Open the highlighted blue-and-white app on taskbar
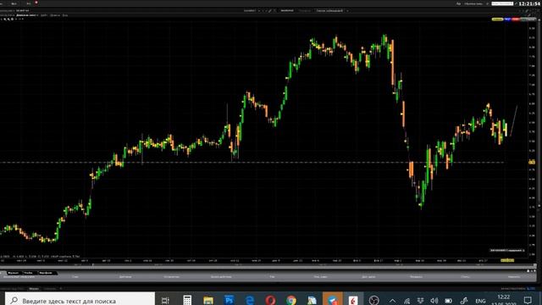542x305 pixels. point(333,299)
